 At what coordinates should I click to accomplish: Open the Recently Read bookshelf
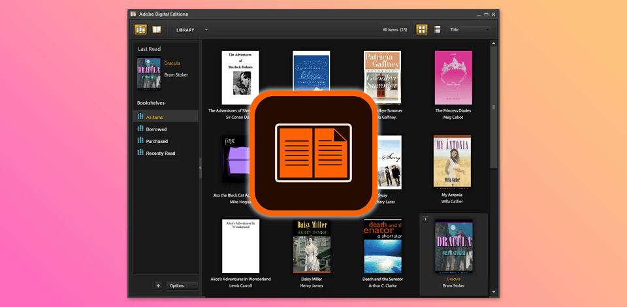(x=160, y=153)
